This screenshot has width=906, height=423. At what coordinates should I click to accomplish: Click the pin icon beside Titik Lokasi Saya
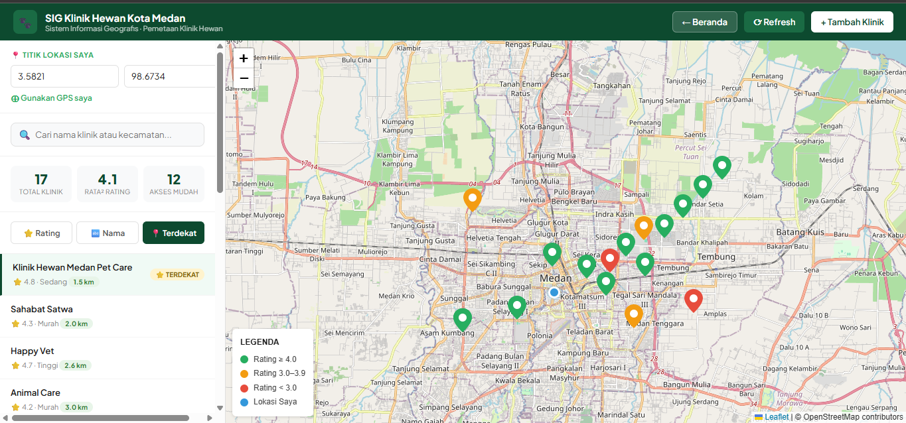15,56
